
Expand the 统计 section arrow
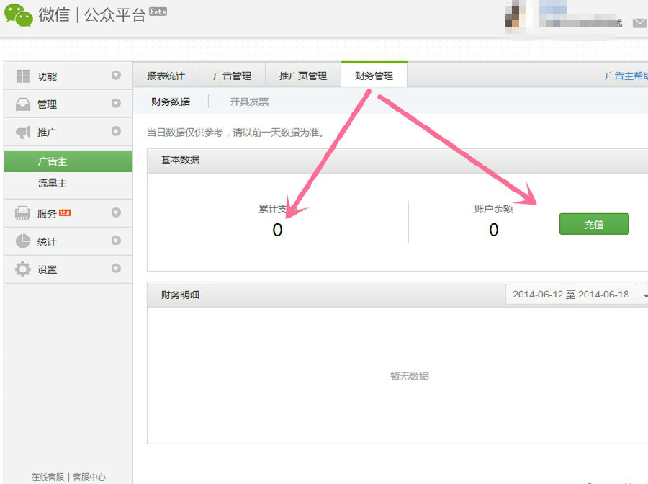point(116,241)
